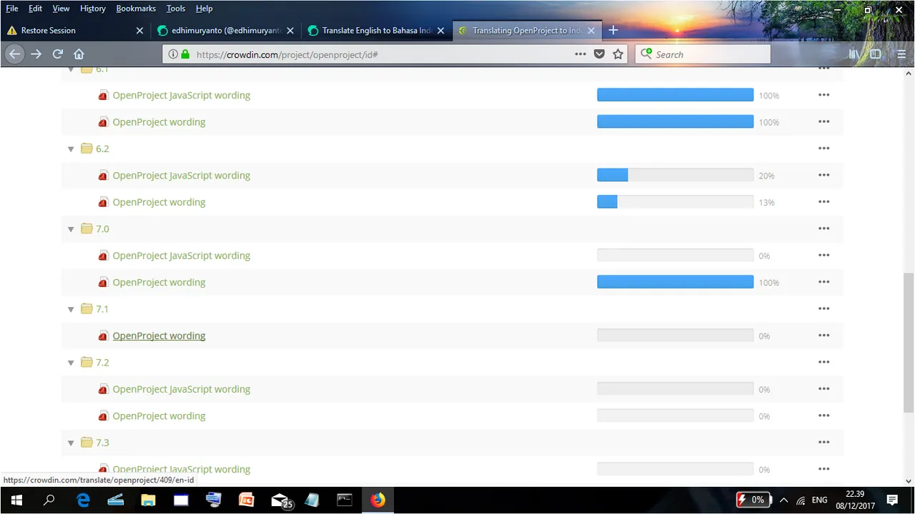Click 100% progress bar for 7.0 wording
The height and width of the screenshot is (514, 915).
(675, 282)
